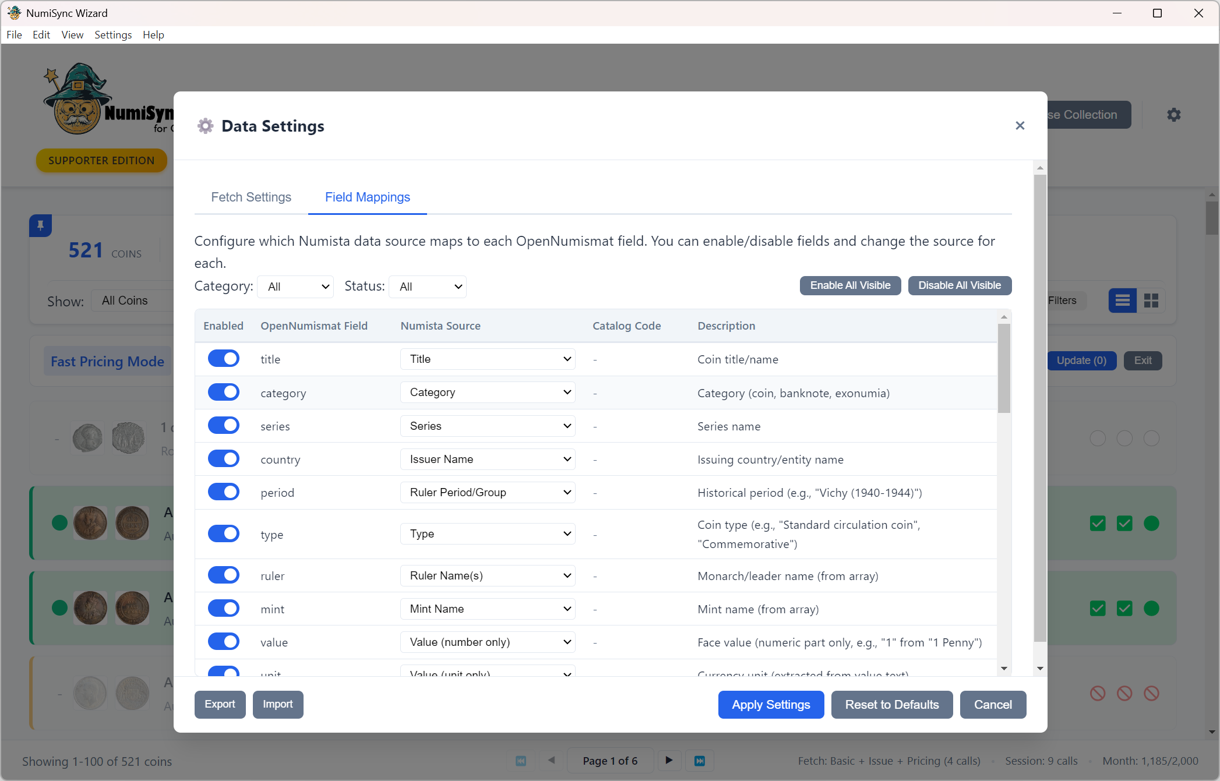Click the field table's vertical scrollbar thumb
The height and width of the screenshot is (781, 1220).
(x=1003, y=368)
